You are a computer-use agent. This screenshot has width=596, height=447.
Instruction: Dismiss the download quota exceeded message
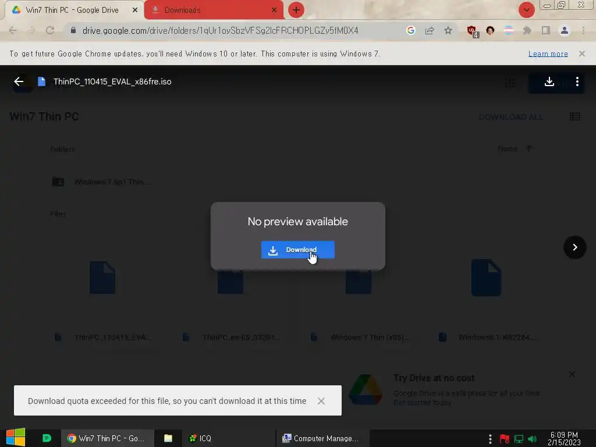click(x=321, y=401)
